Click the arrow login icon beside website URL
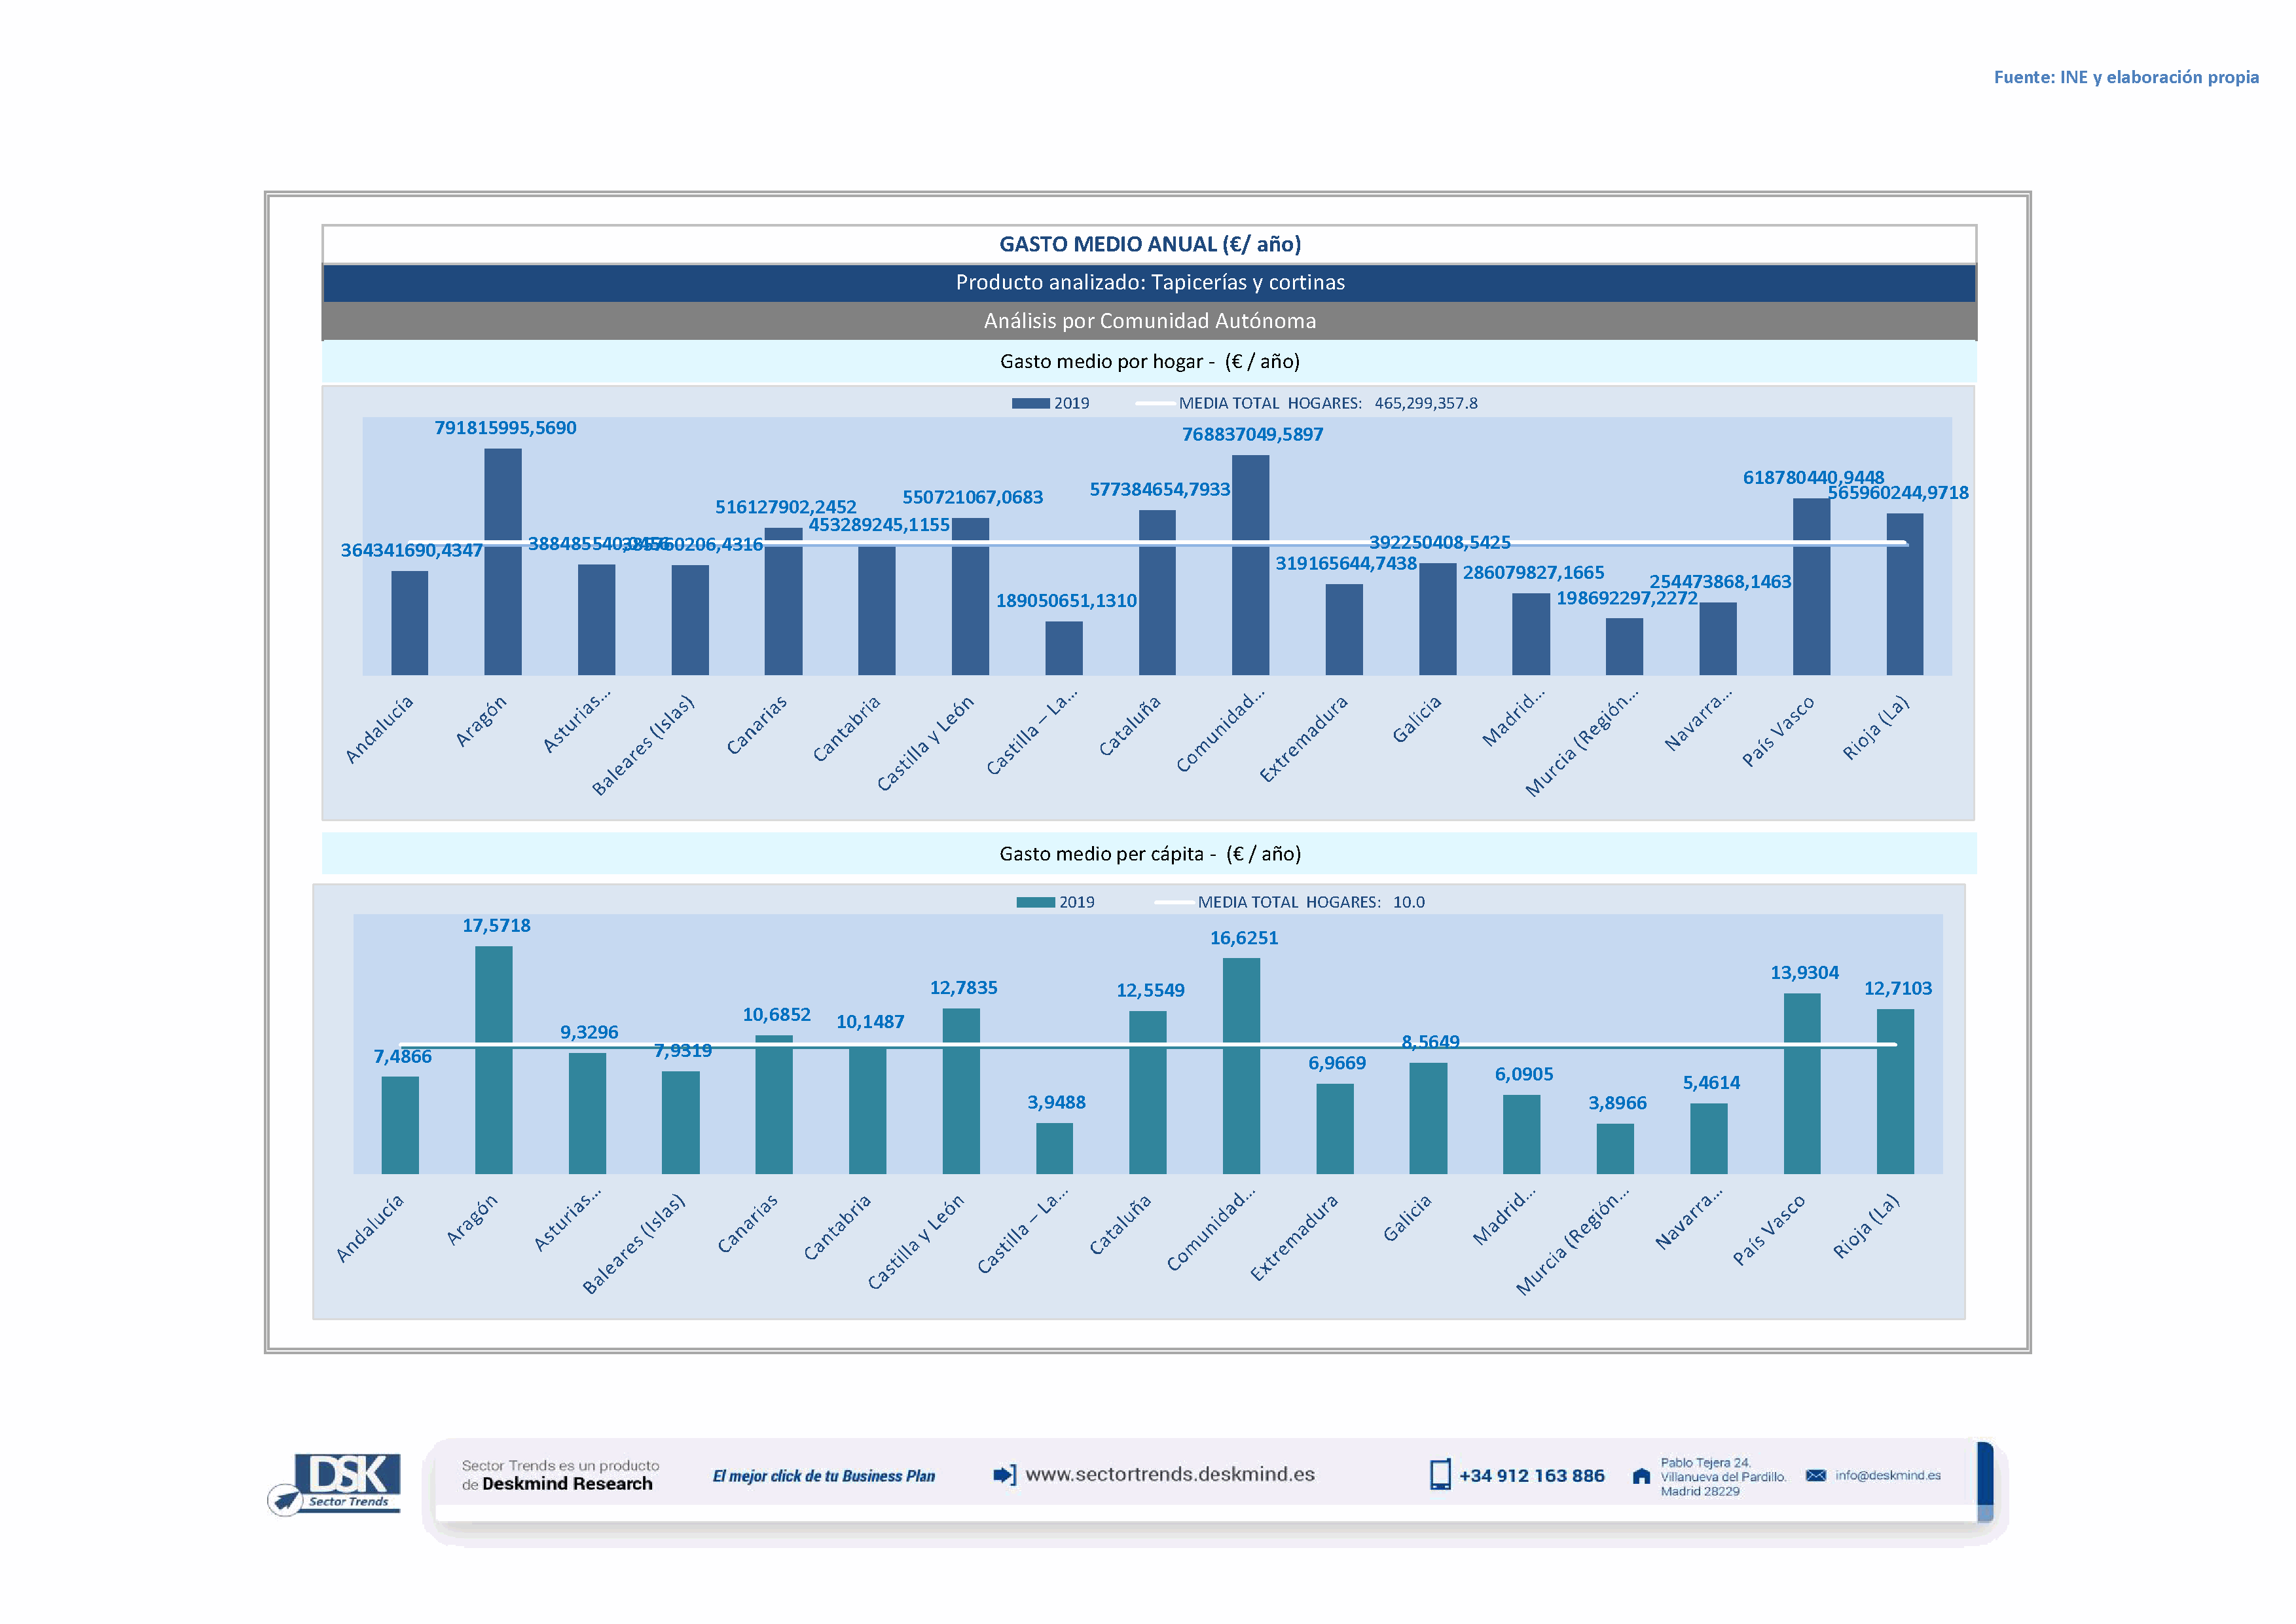This screenshot has height=1624, width=2296. (1004, 1475)
